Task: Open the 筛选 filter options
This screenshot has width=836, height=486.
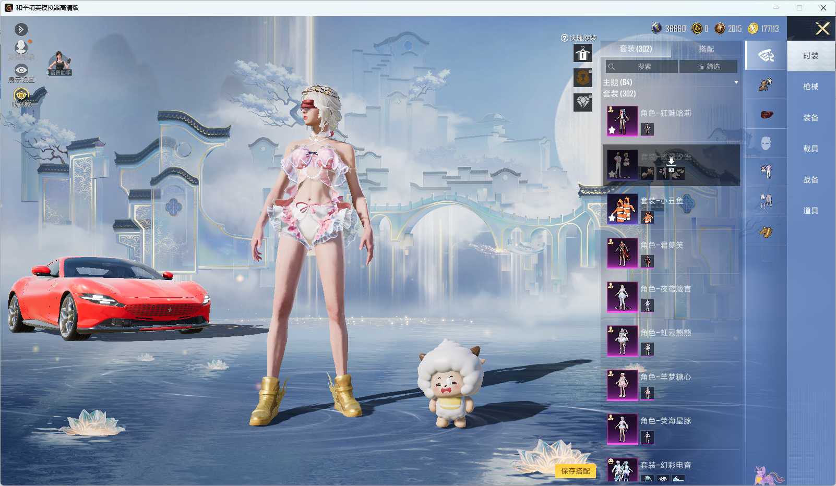Action: (709, 66)
